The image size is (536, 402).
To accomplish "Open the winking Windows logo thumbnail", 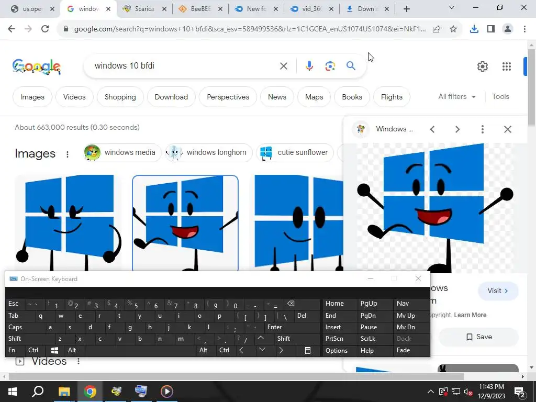I will pos(69,223).
